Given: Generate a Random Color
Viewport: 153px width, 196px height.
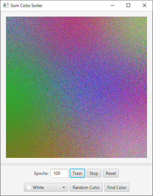Looking at the screenshot, I should pyautogui.click(x=86, y=188).
